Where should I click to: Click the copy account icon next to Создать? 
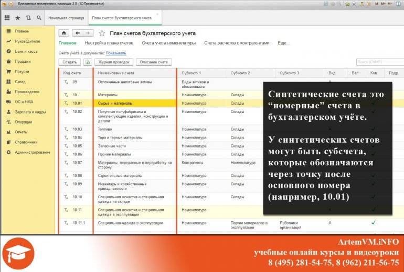pos(88,62)
